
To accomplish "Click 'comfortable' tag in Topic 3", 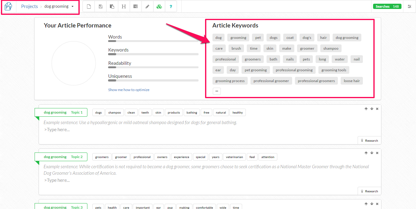I will click(x=204, y=207).
